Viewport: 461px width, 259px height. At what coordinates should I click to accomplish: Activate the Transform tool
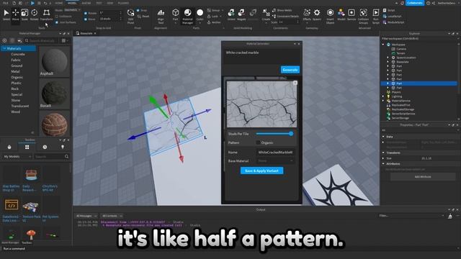(46, 14)
